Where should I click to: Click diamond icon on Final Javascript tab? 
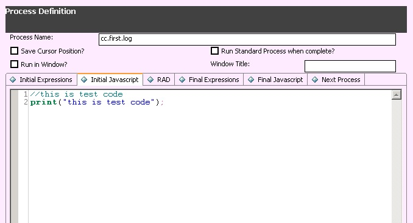251,80
